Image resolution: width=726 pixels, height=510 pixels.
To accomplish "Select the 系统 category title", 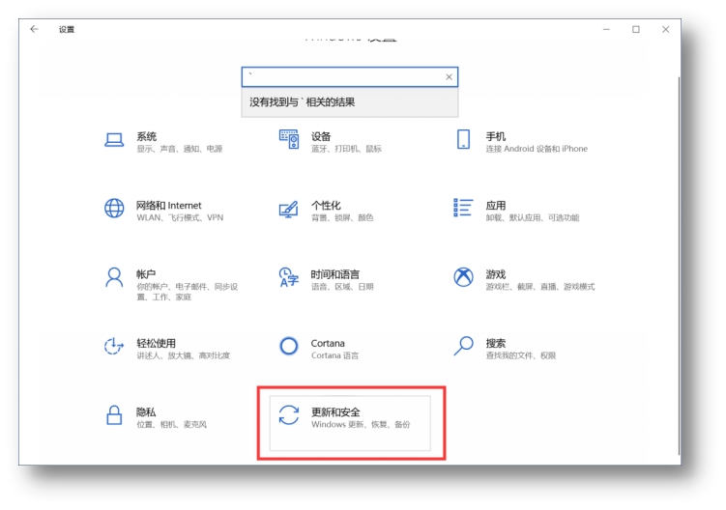I will pos(146,136).
